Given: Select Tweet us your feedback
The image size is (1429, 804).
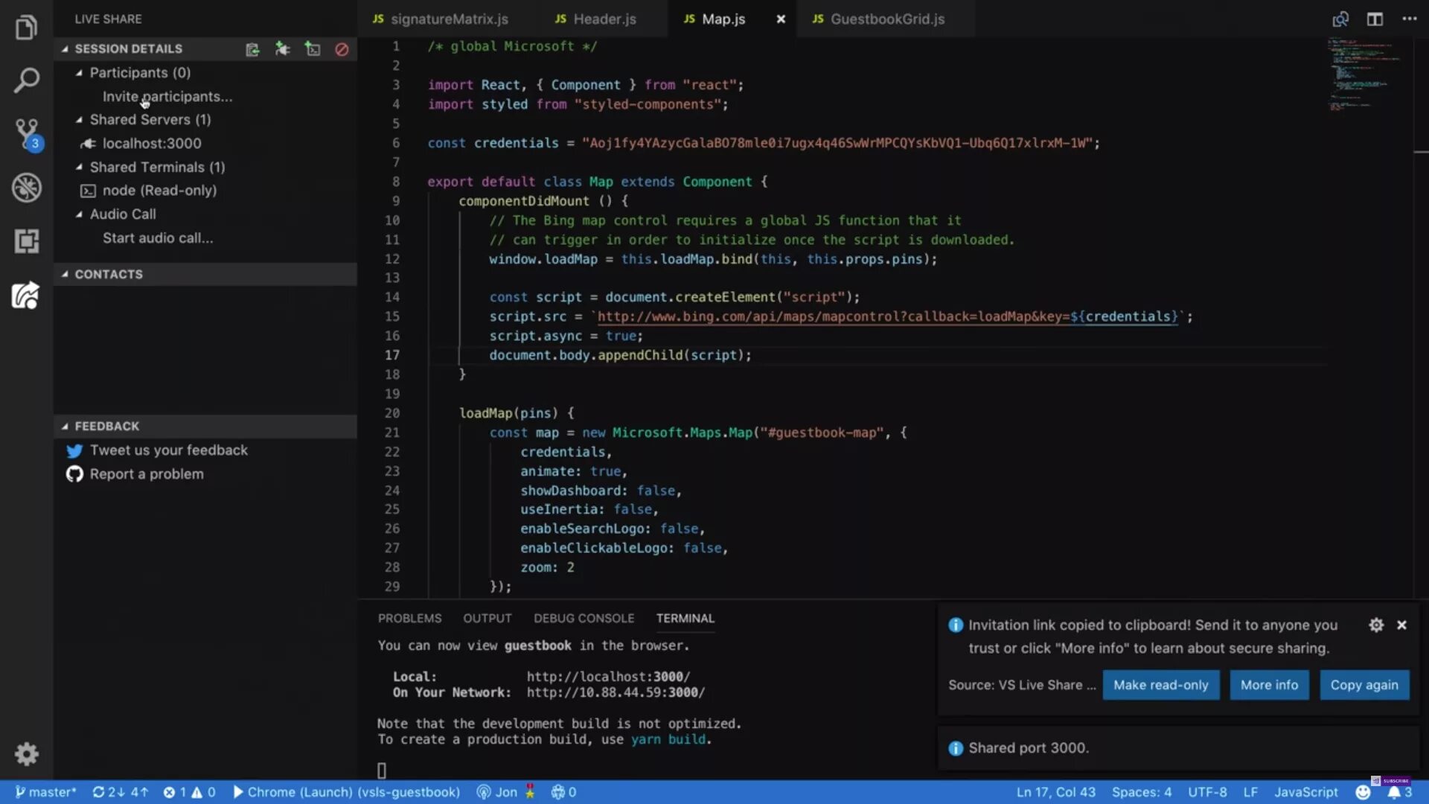Looking at the screenshot, I should (x=169, y=450).
